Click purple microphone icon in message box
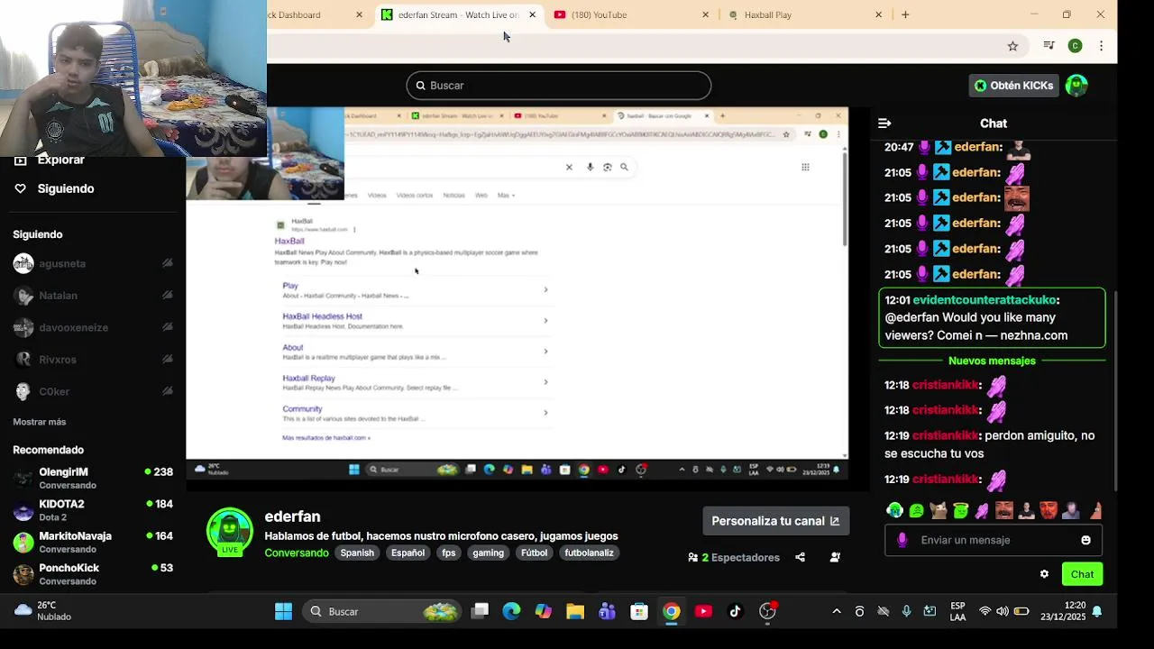Viewport: 1154px width, 649px height. pyautogui.click(x=902, y=540)
